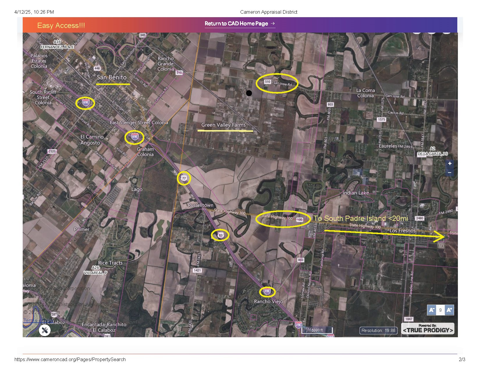This screenshot has width=480, height=371.
Task: Click the circled US-83 highway shield
Action: (x=220, y=235)
